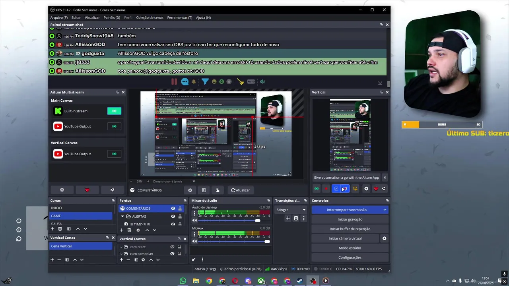Click Iniciar buffer de repetição button
Screen dimensions: 509x286
[350, 229]
